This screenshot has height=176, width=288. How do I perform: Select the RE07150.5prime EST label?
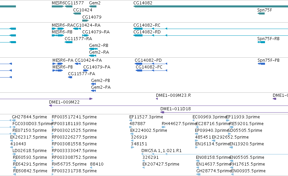pyautogui.click(x=29, y=130)
